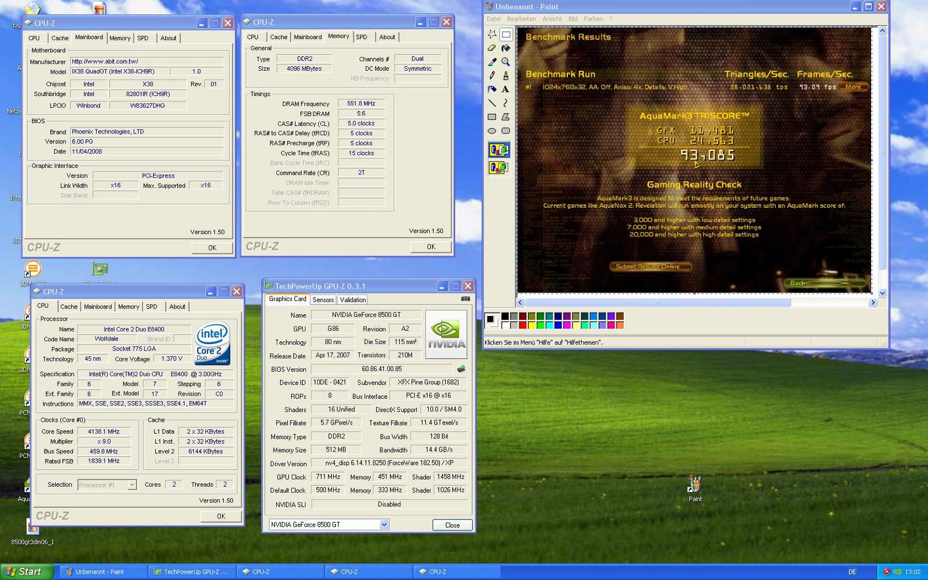
Task: Select the rectangular Select tool in Paint
Action: pyautogui.click(x=506, y=35)
